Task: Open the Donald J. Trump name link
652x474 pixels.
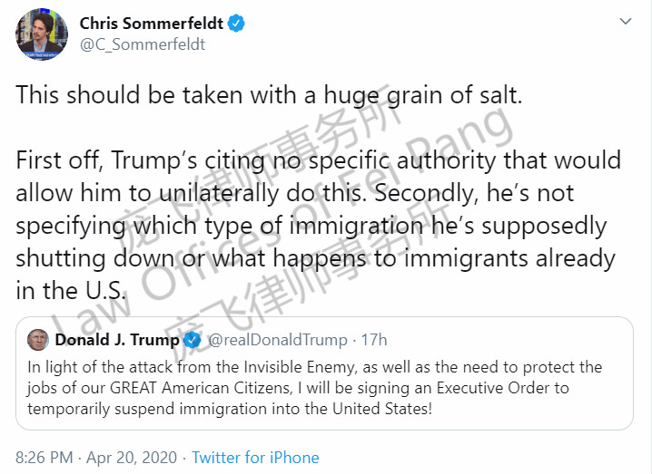Action: [x=118, y=340]
